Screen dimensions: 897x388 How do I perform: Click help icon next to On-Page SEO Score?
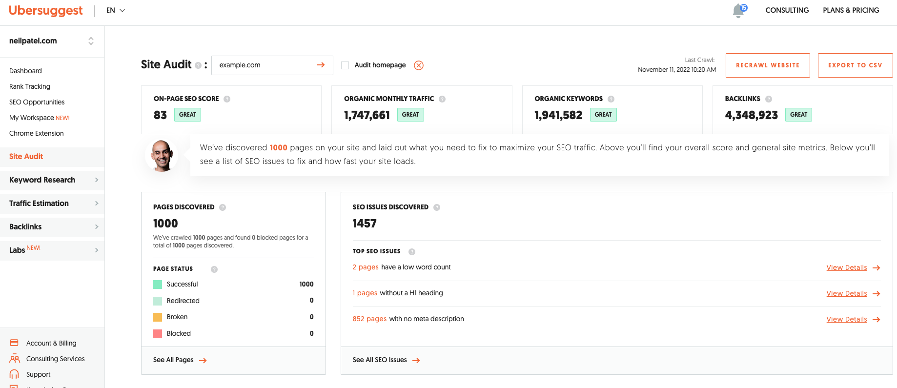pyautogui.click(x=227, y=99)
